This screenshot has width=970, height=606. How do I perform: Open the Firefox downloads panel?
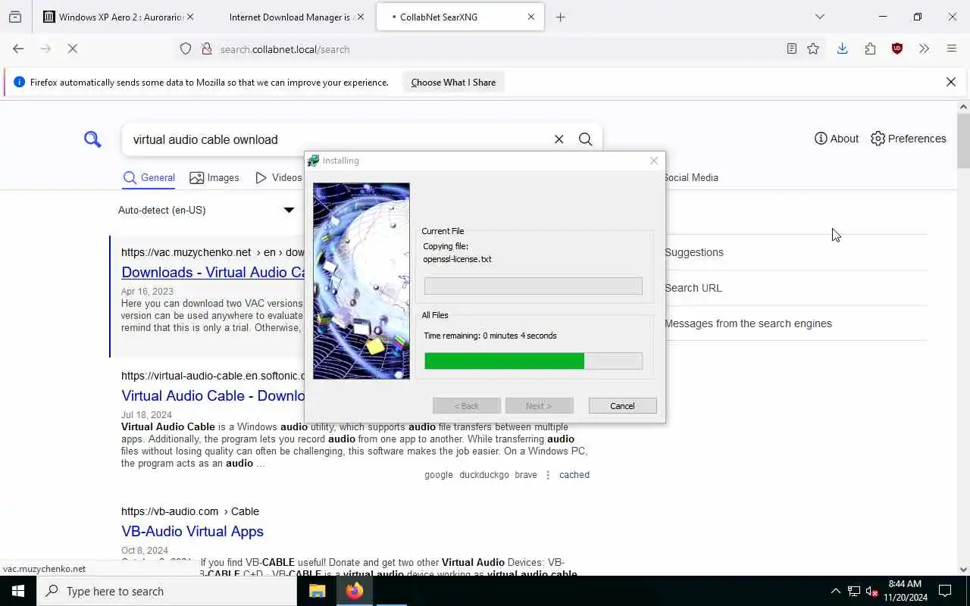pos(842,48)
